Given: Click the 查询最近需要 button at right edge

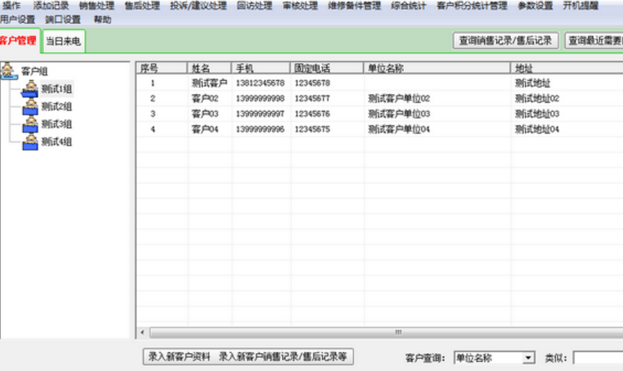Looking at the screenshot, I should point(594,41).
